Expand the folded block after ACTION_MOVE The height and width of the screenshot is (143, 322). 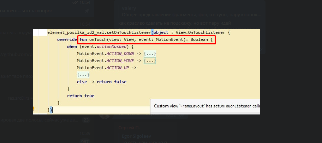tap(150, 61)
